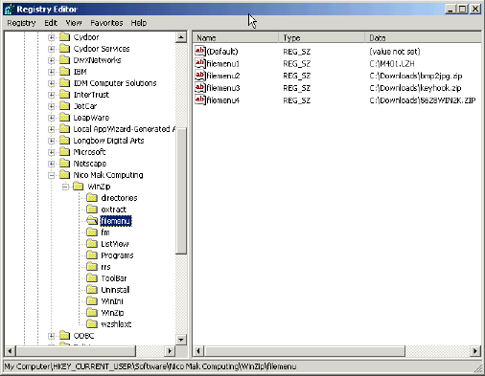The image size is (485, 376).
Task: Click the filemenu2 string value icon
Action: pos(200,76)
